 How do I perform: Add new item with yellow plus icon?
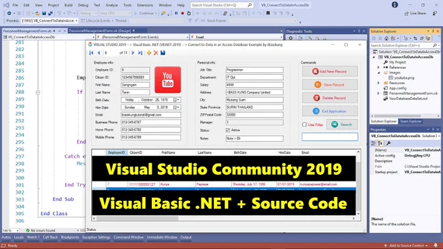click(x=149, y=53)
